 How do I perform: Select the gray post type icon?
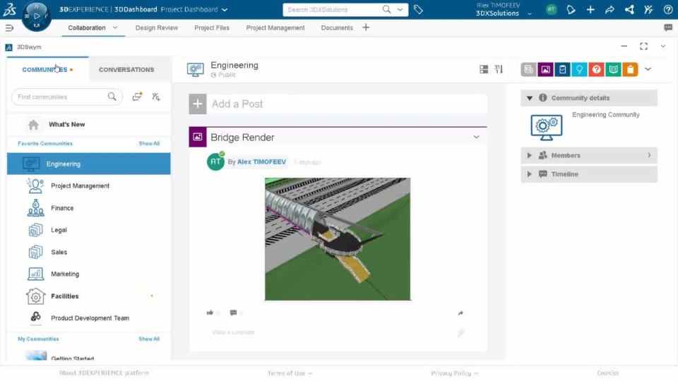pyautogui.click(x=528, y=69)
